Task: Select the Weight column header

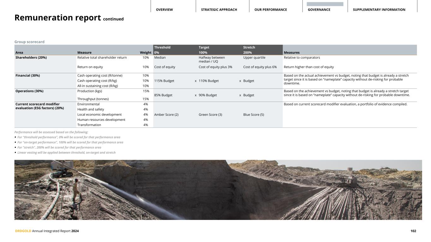Action: 146,53
